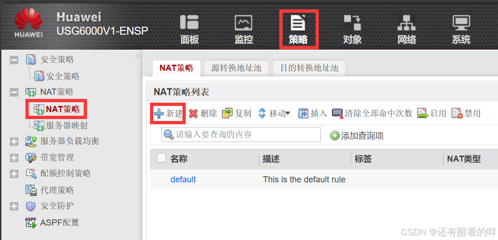Expand the 带宽管理 tree node
498x240 pixels.
[14, 157]
